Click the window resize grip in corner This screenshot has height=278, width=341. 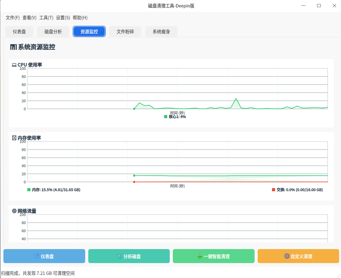pyautogui.click(x=339, y=276)
